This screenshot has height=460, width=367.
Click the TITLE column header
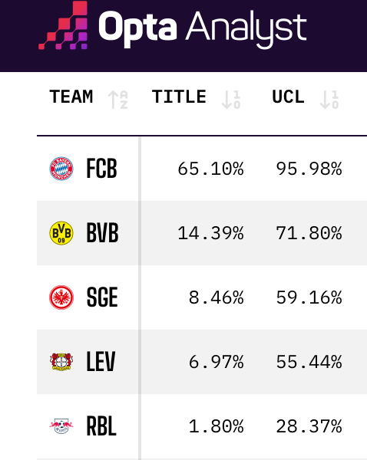179,97
